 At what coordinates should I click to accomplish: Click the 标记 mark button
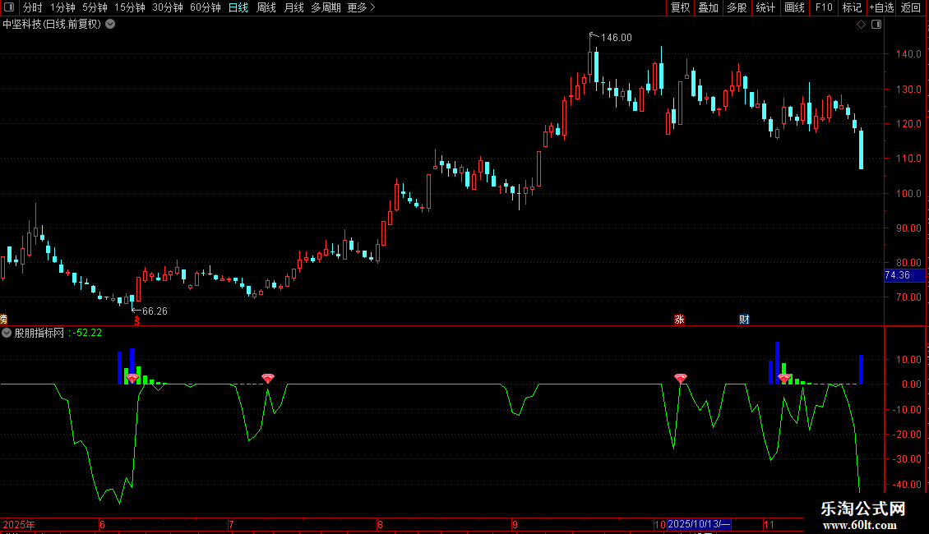(x=852, y=7)
